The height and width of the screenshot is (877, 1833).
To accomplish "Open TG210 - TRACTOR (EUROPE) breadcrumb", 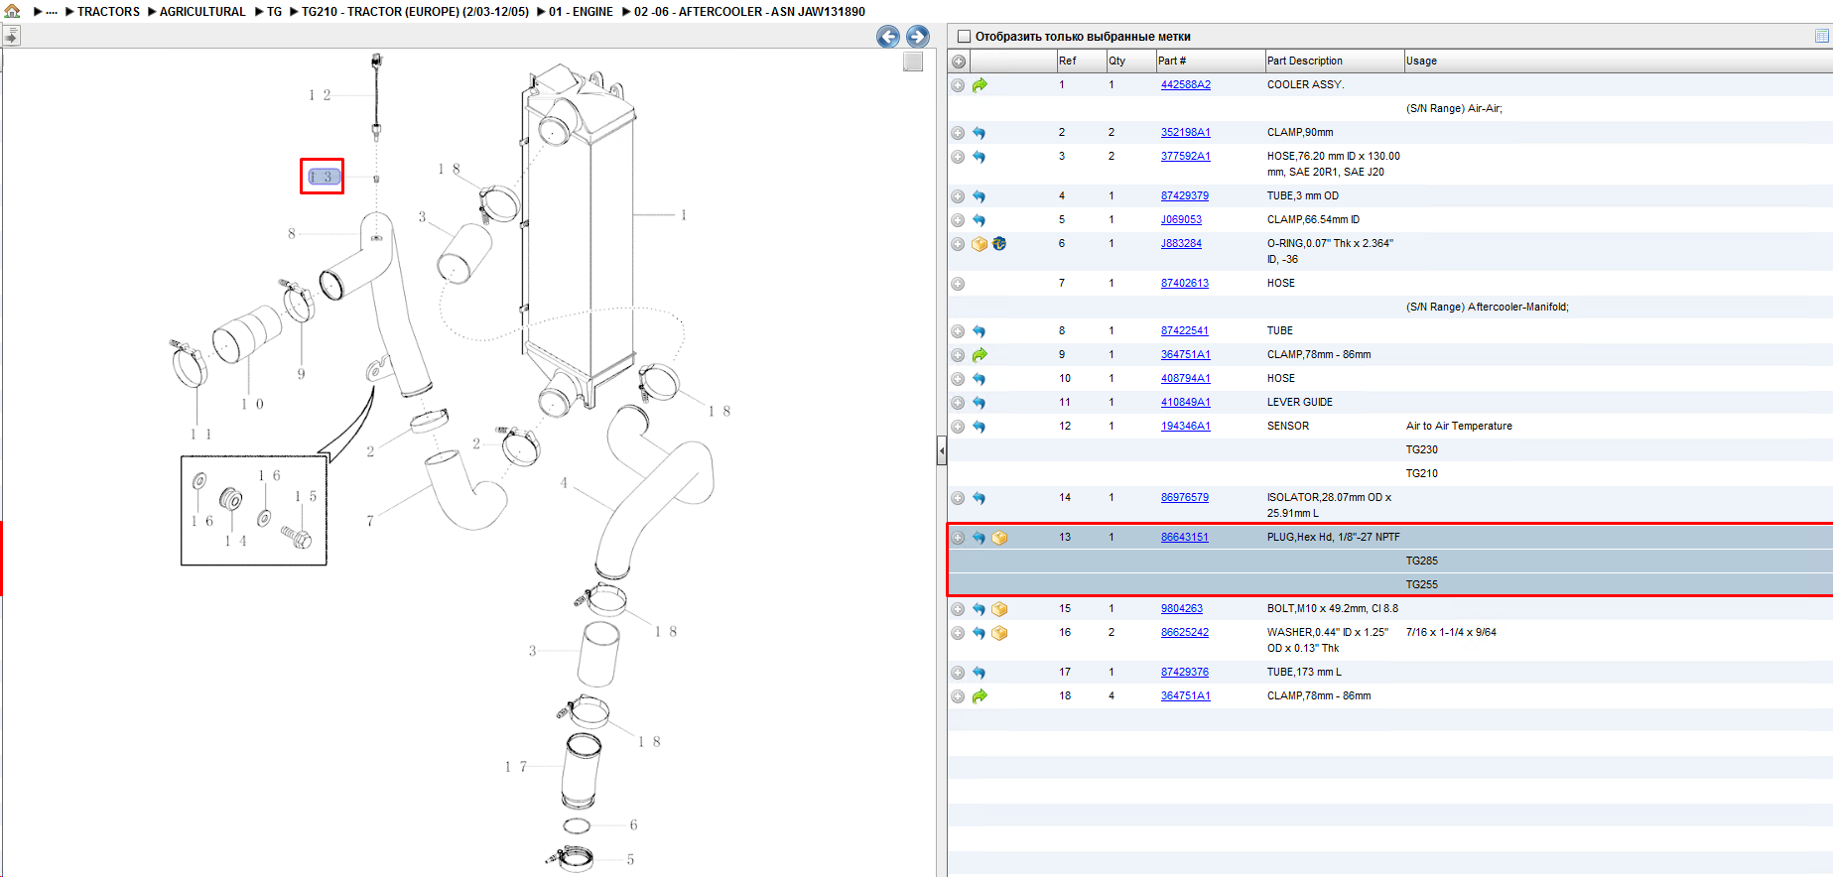I will (415, 12).
